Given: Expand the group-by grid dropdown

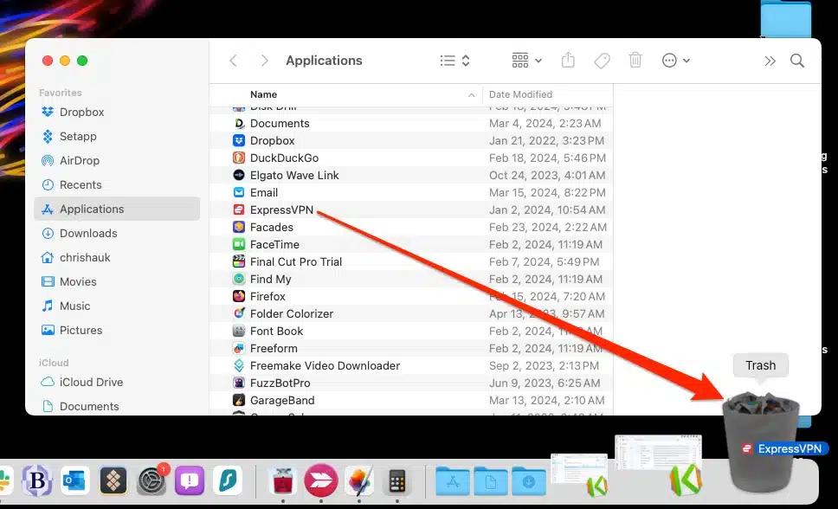Looking at the screenshot, I should click(526, 61).
